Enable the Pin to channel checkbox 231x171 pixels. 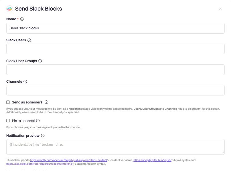(8, 121)
